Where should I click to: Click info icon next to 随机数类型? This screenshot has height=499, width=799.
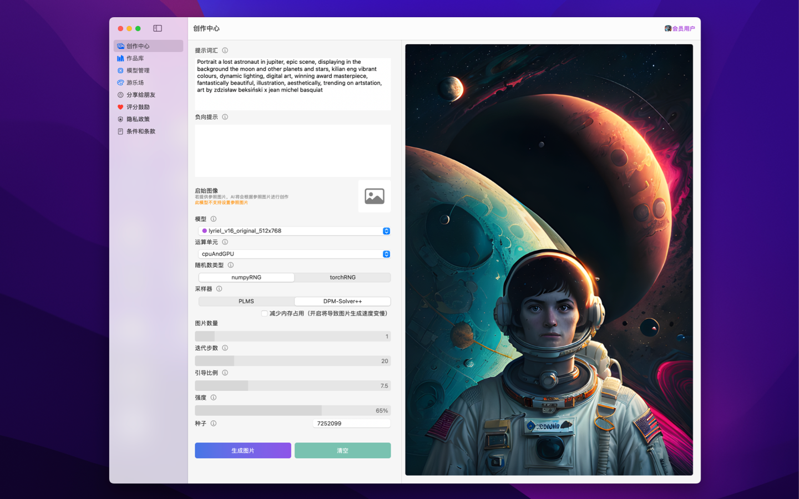231,265
